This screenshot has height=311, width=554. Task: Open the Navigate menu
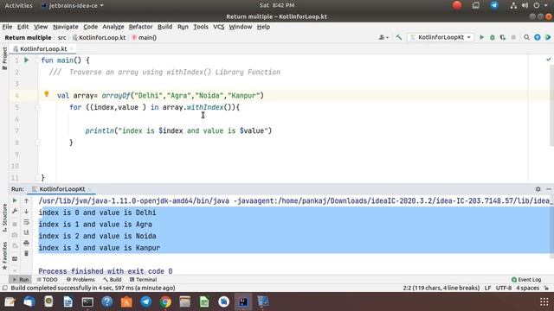tap(66, 27)
